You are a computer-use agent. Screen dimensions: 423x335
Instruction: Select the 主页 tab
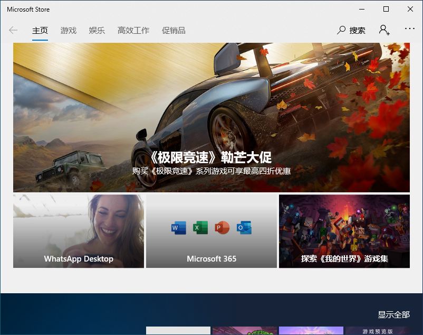tap(40, 31)
